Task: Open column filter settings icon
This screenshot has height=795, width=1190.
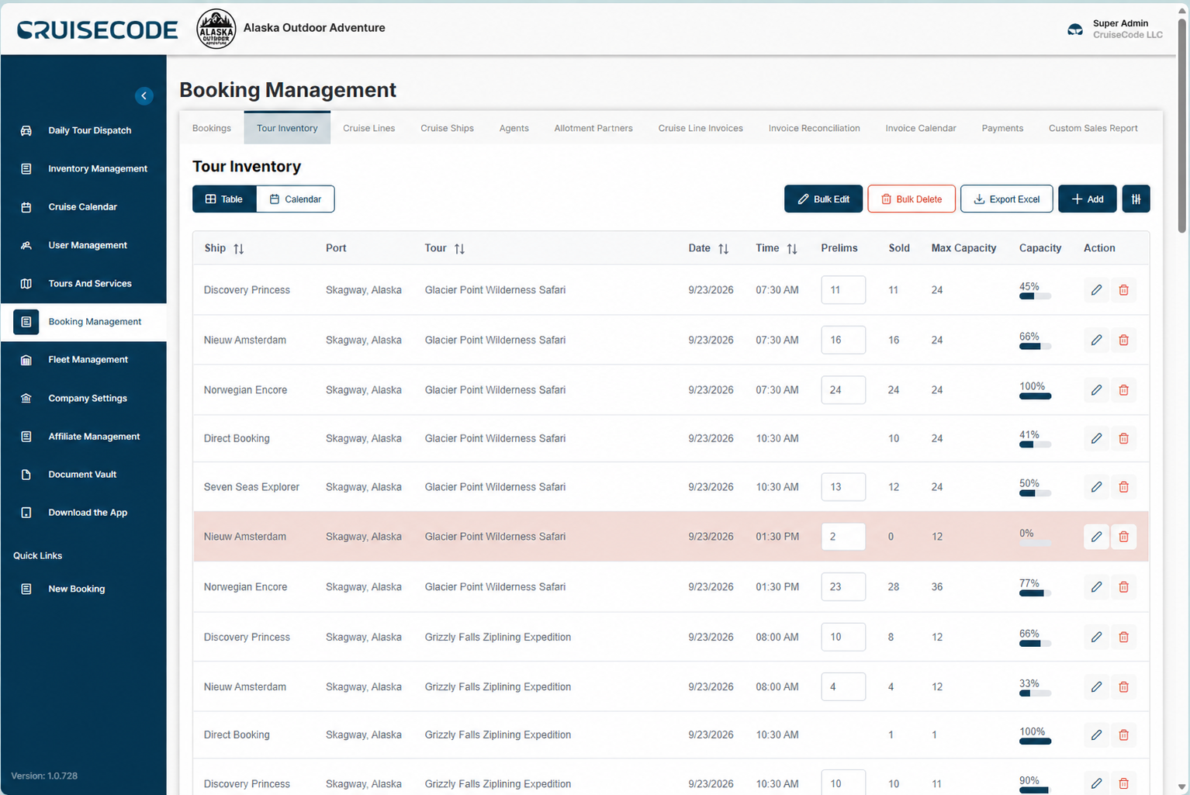Action: 1136,199
